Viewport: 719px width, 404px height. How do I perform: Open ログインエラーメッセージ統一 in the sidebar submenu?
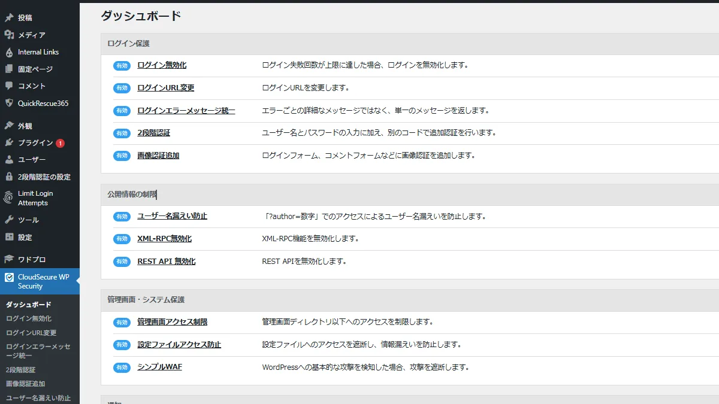38,351
